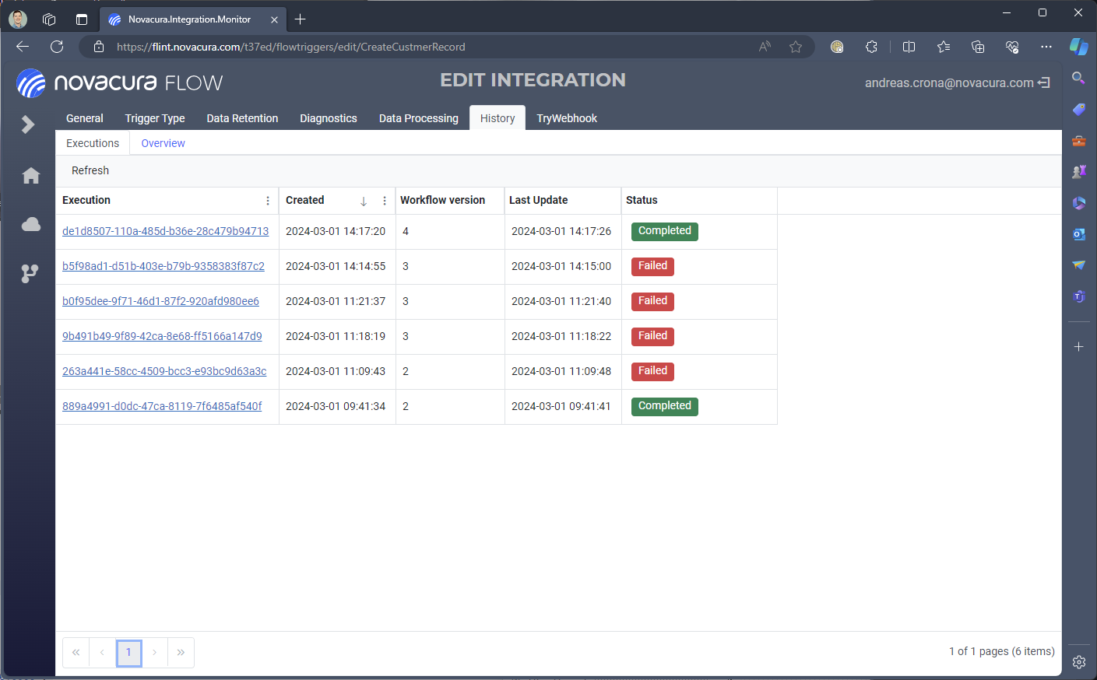Open execution de1d8507-110a-485d link
This screenshot has height=680, width=1097.
pyautogui.click(x=165, y=231)
